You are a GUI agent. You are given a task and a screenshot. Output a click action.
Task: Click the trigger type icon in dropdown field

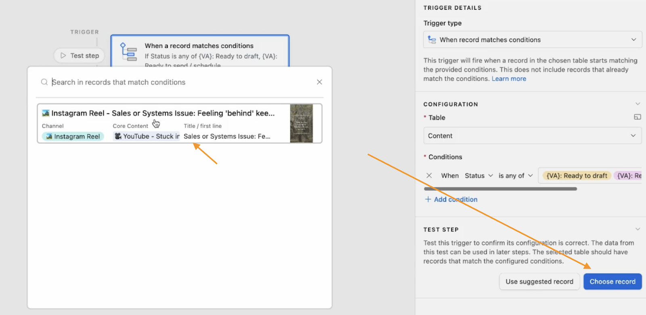pyautogui.click(x=432, y=40)
